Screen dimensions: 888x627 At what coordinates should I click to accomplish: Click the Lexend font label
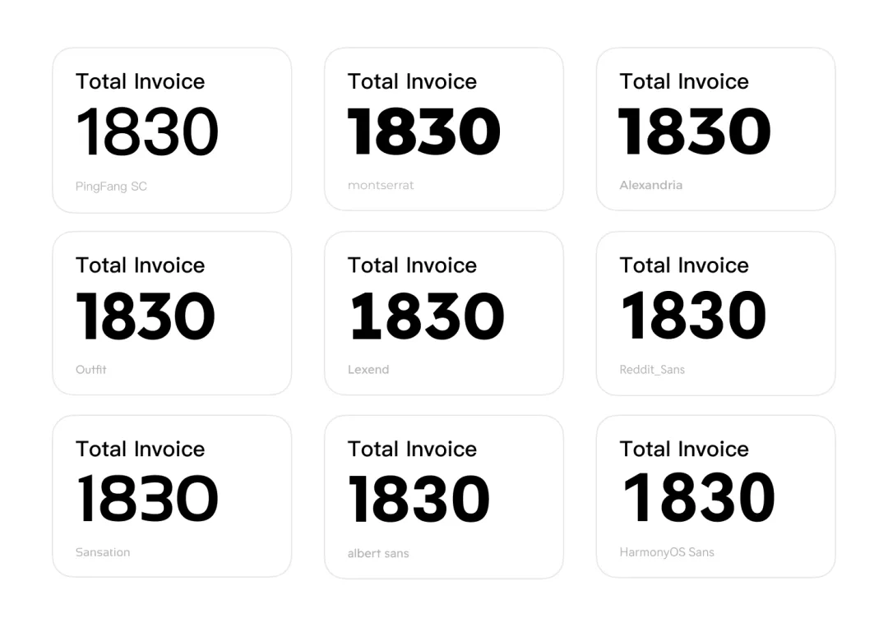point(368,370)
